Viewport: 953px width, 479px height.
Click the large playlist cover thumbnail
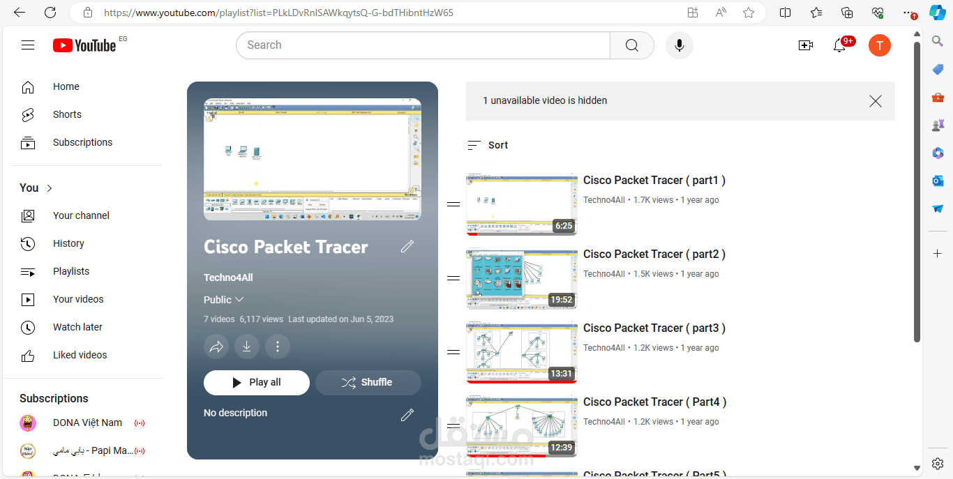click(313, 160)
